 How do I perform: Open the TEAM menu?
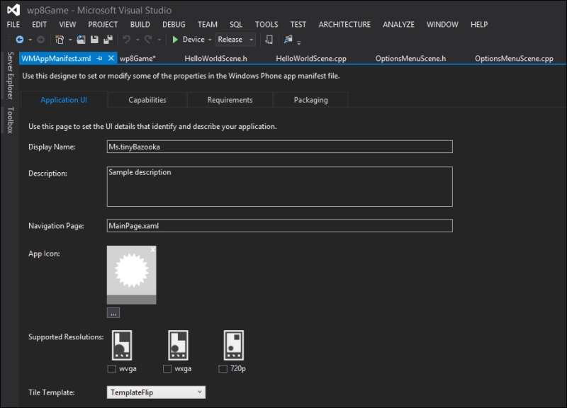(207, 24)
